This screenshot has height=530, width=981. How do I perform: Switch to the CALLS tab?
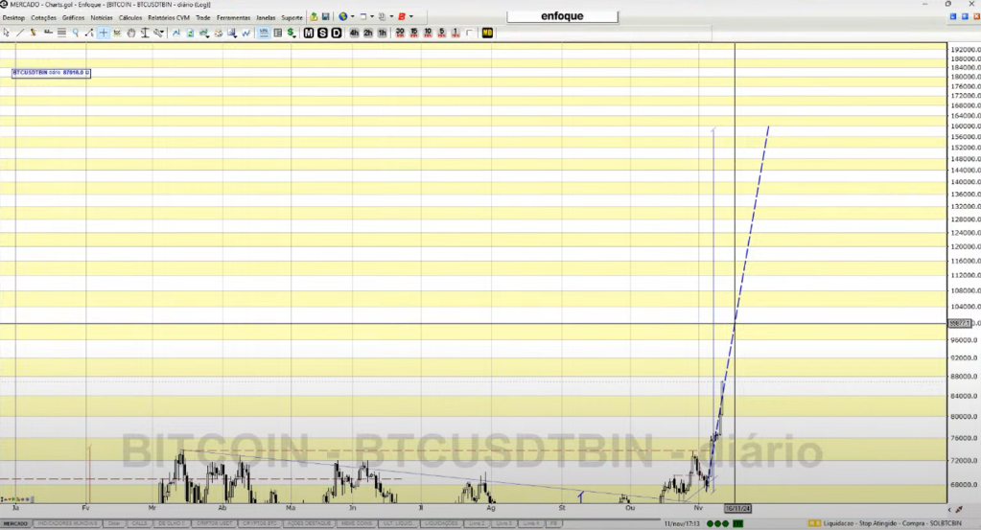pos(139,523)
